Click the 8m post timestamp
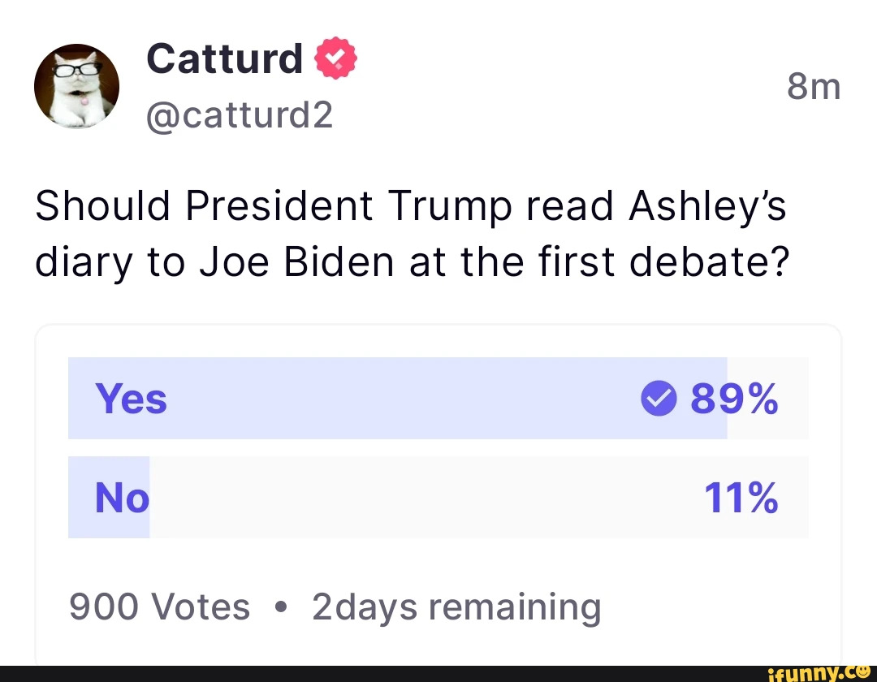Screen dimensions: 877x682 pos(814,87)
